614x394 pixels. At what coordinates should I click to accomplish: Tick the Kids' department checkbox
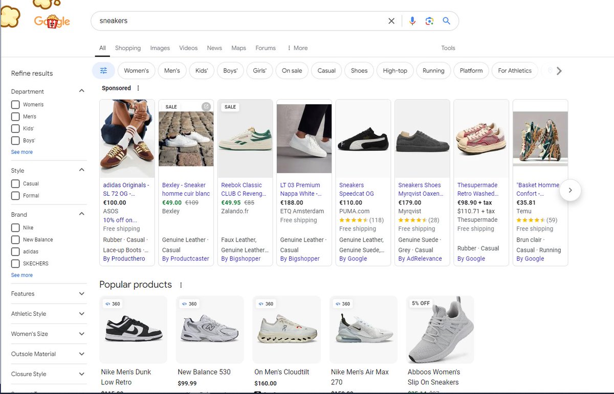(x=15, y=129)
